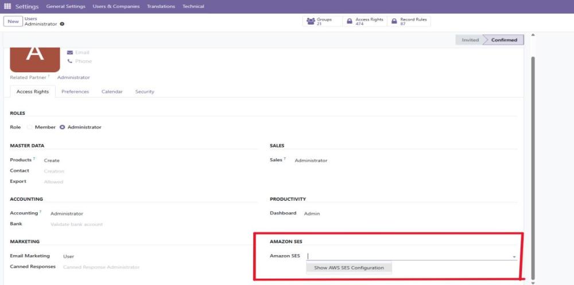Click the email envelope icon
Image resolution: width=574 pixels, height=285 pixels.
tap(70, 52)
